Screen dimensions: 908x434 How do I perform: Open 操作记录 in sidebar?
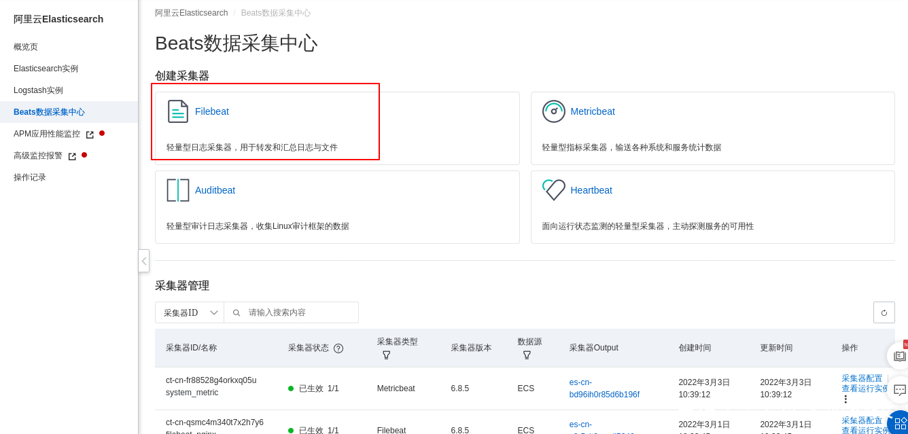30,177
